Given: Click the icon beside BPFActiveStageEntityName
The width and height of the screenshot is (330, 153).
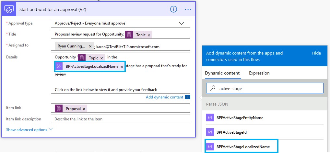Looking at the screenshot, I should coord(210,117).
